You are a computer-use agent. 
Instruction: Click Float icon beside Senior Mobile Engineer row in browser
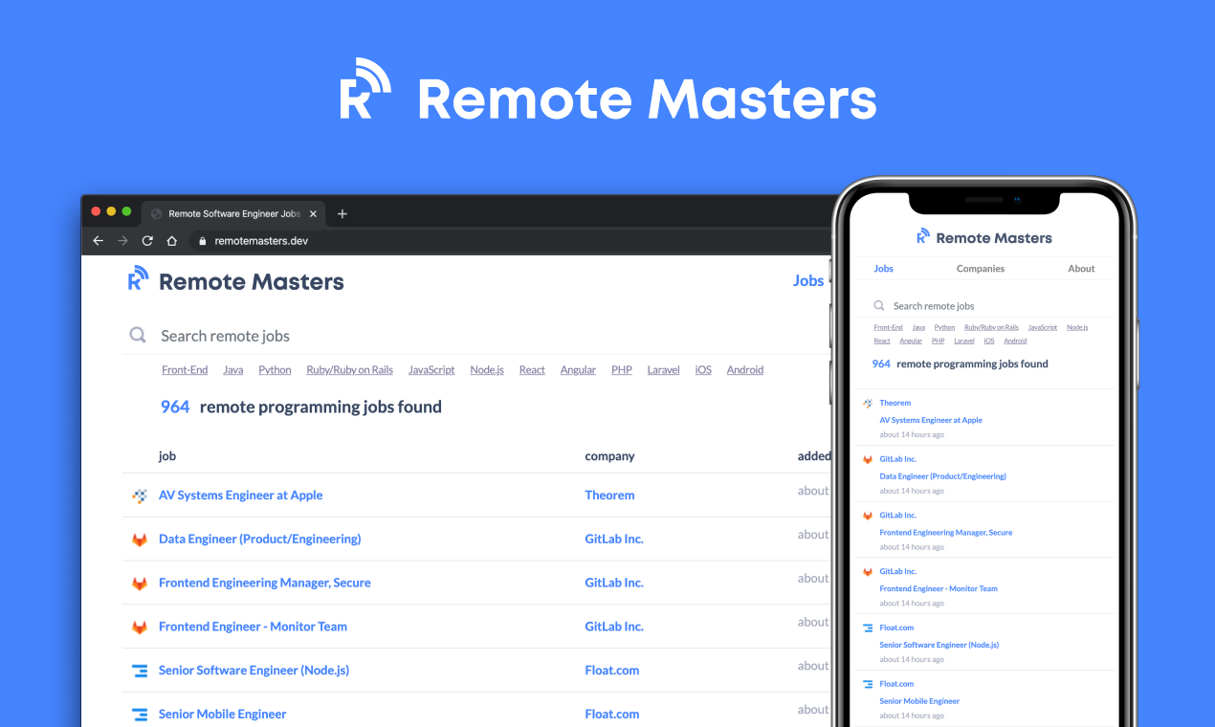(x=140, y=715)
